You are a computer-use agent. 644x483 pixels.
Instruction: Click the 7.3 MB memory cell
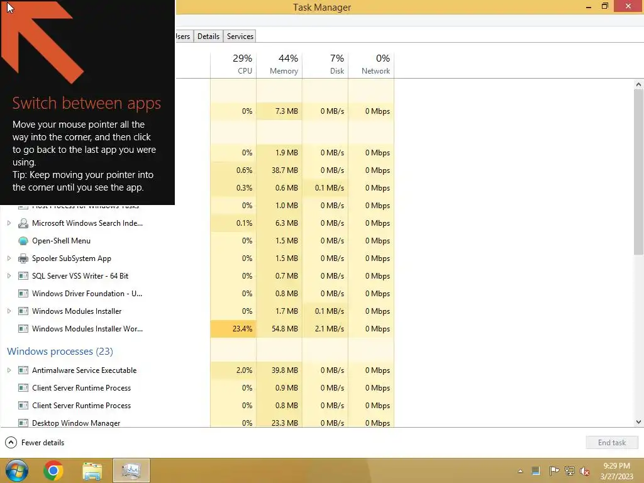[279, 111]
